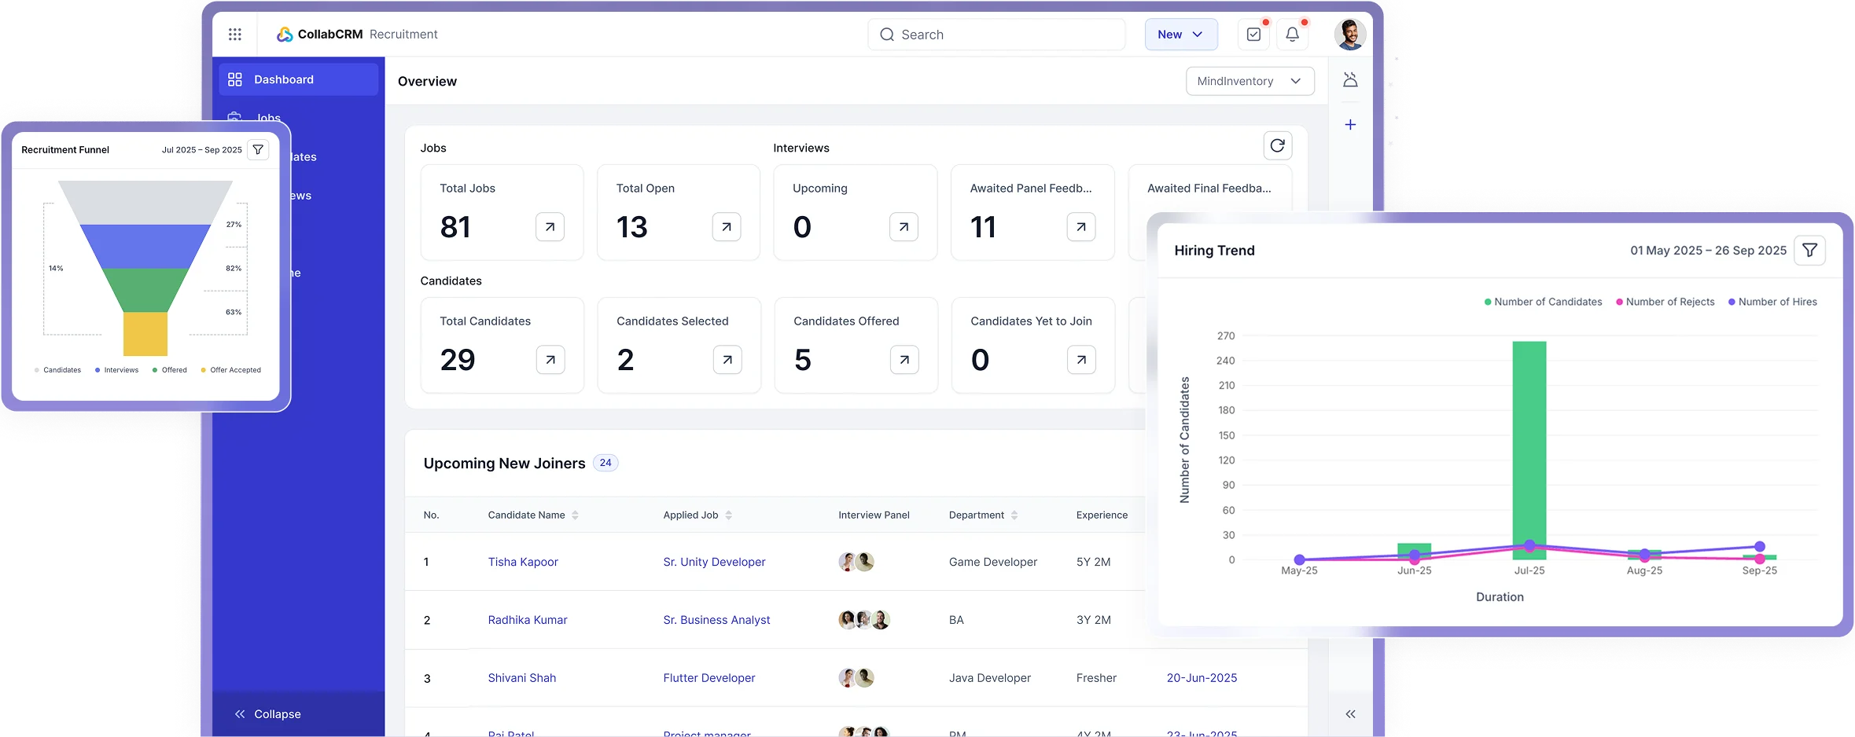Select Dashboard in the sidebar
This screenshot has height=737, width=1855.
click(298, 79)
